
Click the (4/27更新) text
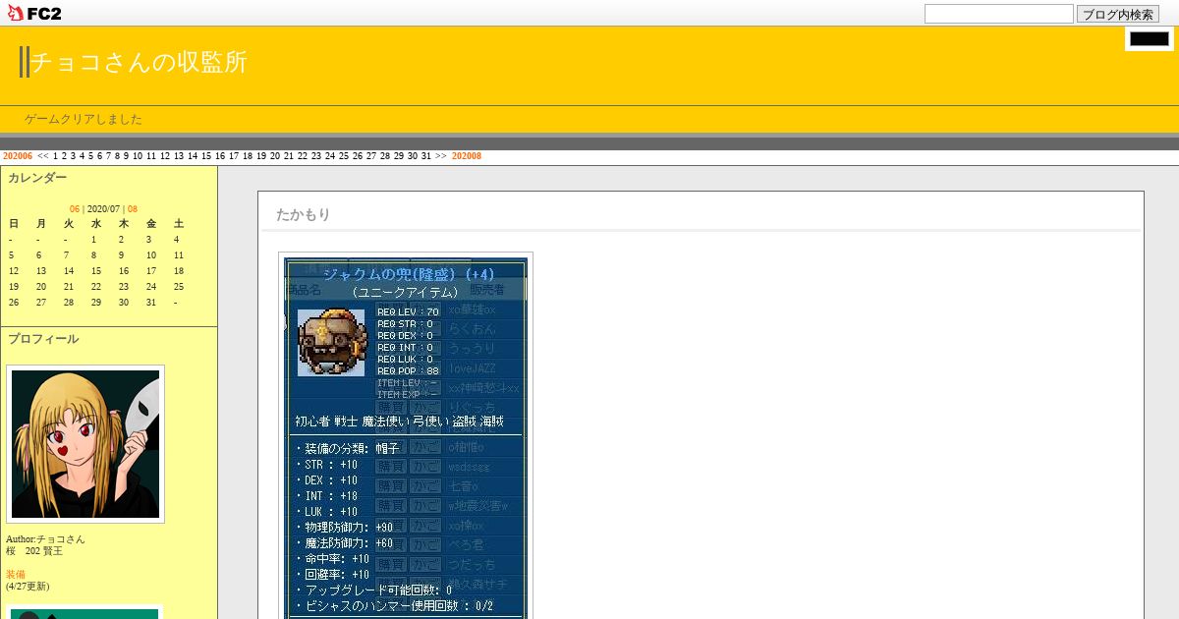pyautogui.click(x=28, y=587)
